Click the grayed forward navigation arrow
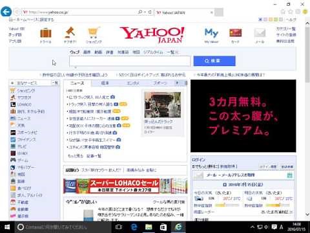The height and width of the screenshot is (233, 310). (17, 12)
